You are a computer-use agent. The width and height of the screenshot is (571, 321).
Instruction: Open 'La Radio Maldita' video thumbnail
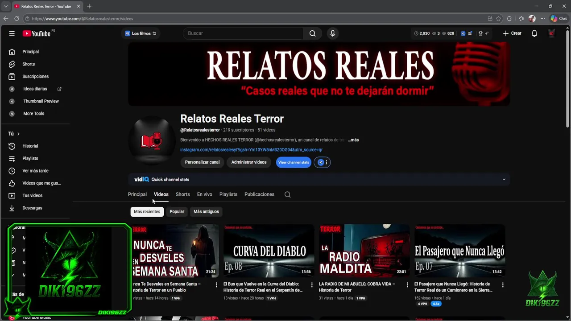[x=364, y=250]
